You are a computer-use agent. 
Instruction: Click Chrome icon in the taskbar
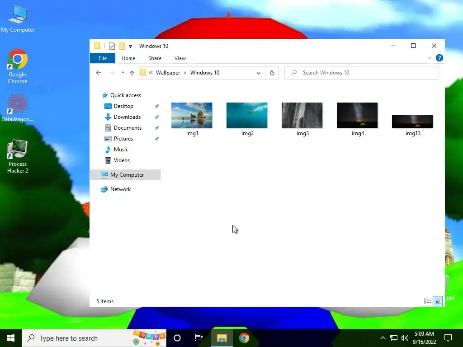[244, 338]
